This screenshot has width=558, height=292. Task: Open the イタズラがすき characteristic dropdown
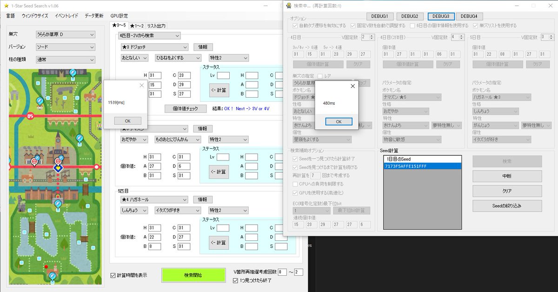178,210
